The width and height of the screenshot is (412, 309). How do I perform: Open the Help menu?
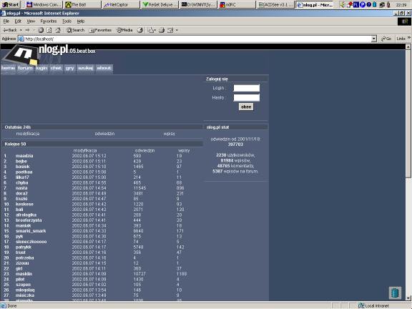(x=80, y=21)
